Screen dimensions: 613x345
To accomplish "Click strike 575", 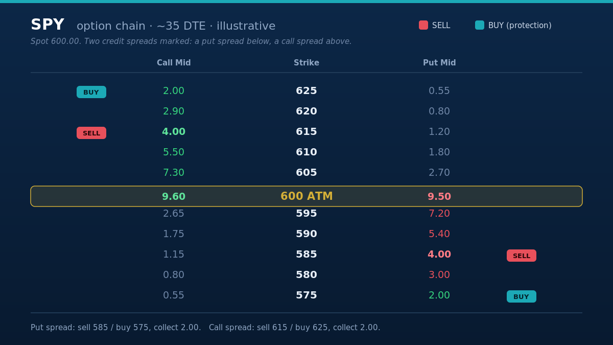I will (306, 295).
